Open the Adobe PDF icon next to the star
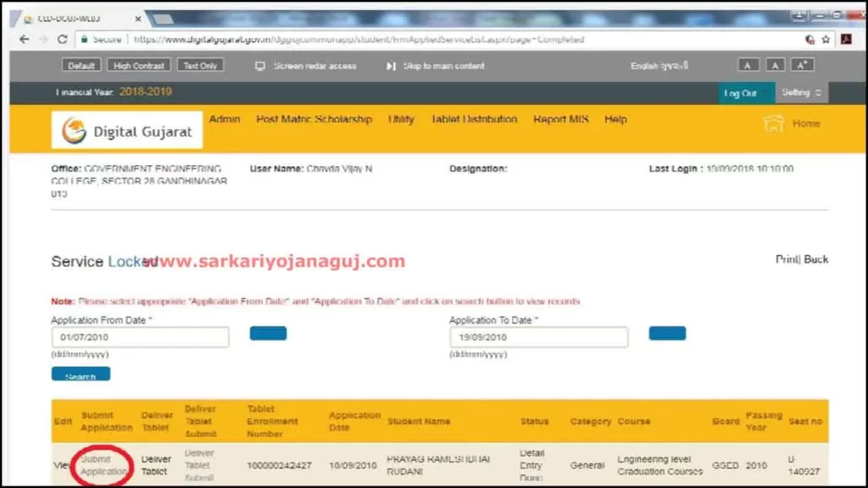Image resolution: width=868 pixels, height=488 pixels. point(846,38)
